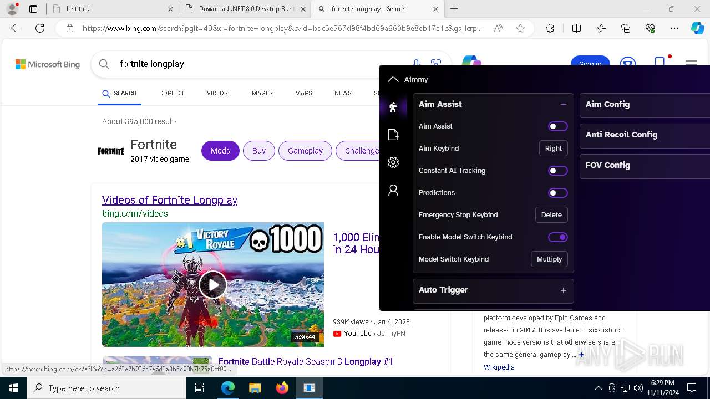The width and height of the screenshot is (710, 399).
Task: Open File Explorer from taskbar
Action: [x=255, y=388]
